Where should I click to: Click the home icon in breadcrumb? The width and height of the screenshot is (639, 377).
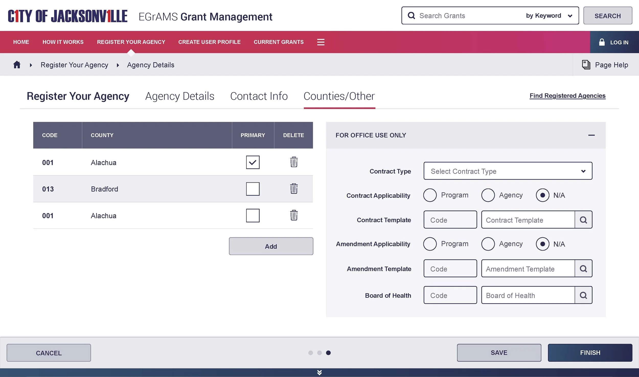17,65
